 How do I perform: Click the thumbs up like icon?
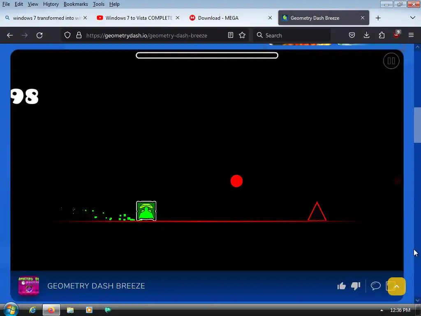pyautogui.click(x=342, y=286)
